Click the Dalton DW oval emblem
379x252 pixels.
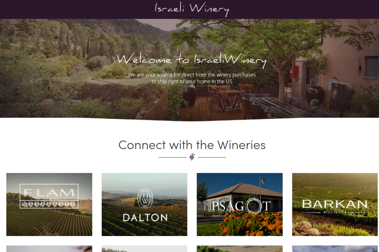click(145, 198)
